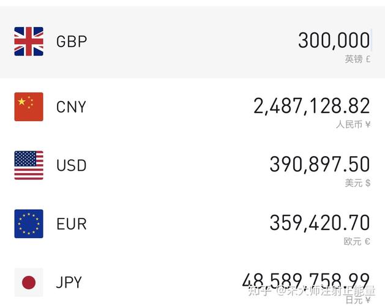
Task: Select the USD currency code
Action: pos(72,165)
